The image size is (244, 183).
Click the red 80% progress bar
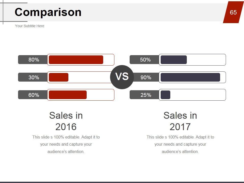tap(76, 60)
